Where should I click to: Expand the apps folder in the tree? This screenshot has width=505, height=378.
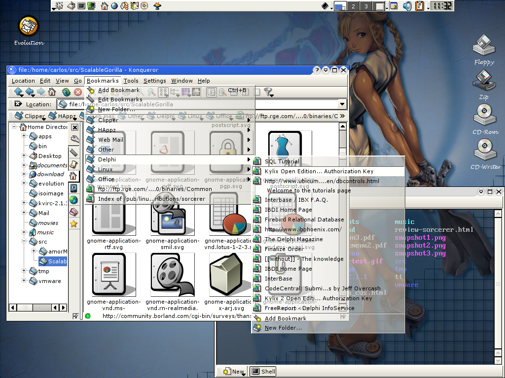click(x=24, y=136)
